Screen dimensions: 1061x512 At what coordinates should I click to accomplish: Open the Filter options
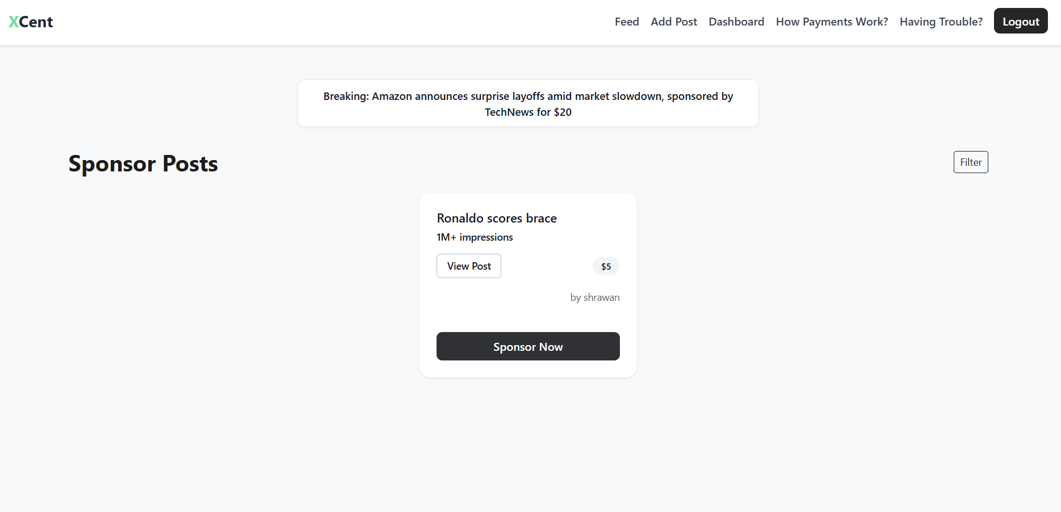[x=970, y=162]
